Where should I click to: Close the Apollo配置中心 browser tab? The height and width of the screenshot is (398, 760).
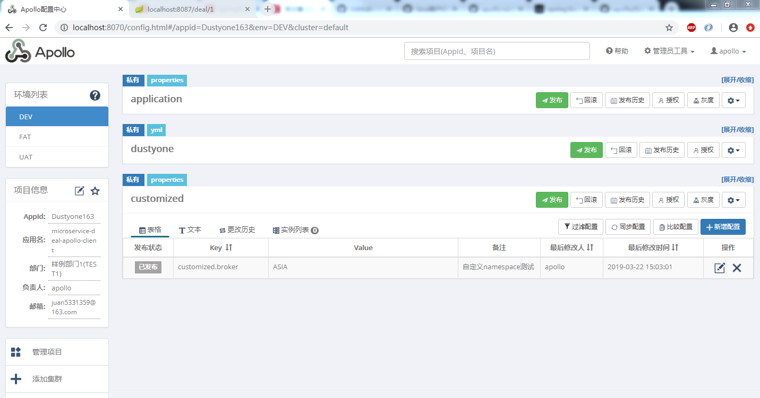pyautogui.click(x=121, y=10)
